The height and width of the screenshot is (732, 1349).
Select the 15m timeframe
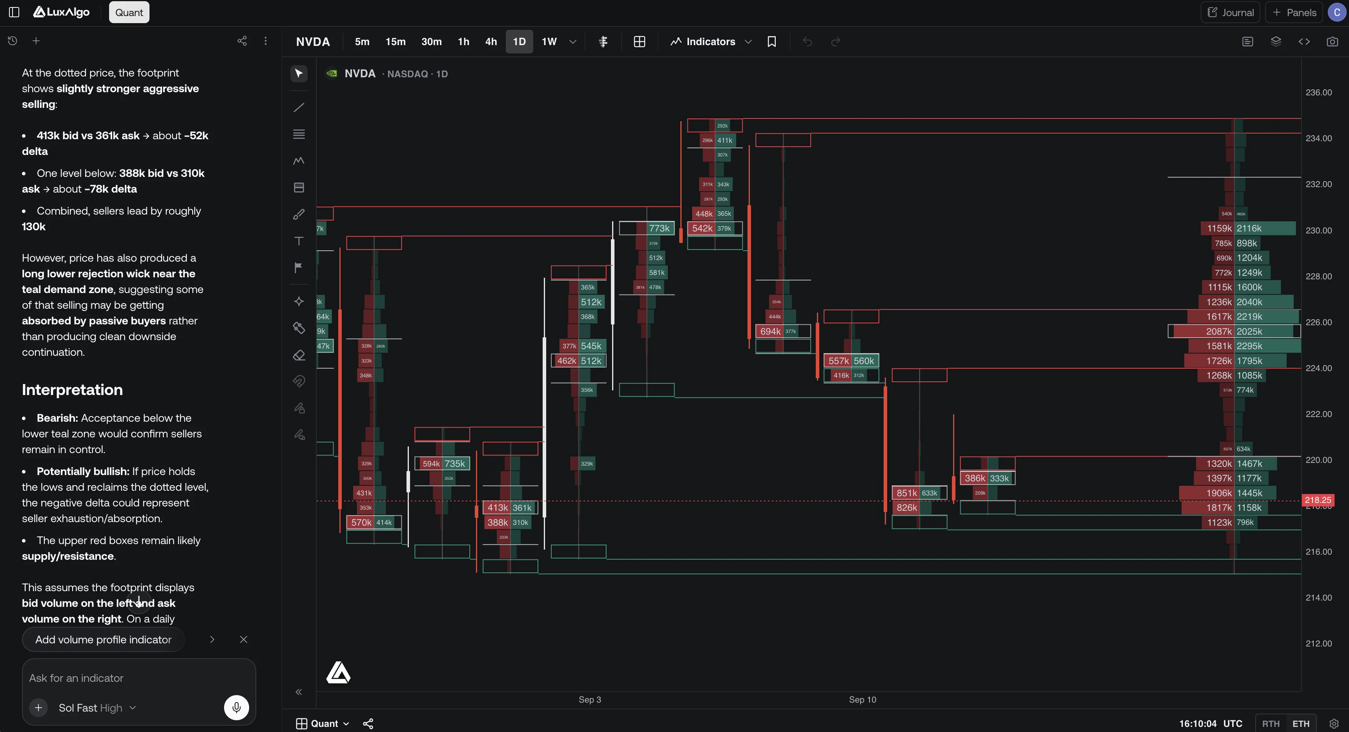click(x=396, y=41)
